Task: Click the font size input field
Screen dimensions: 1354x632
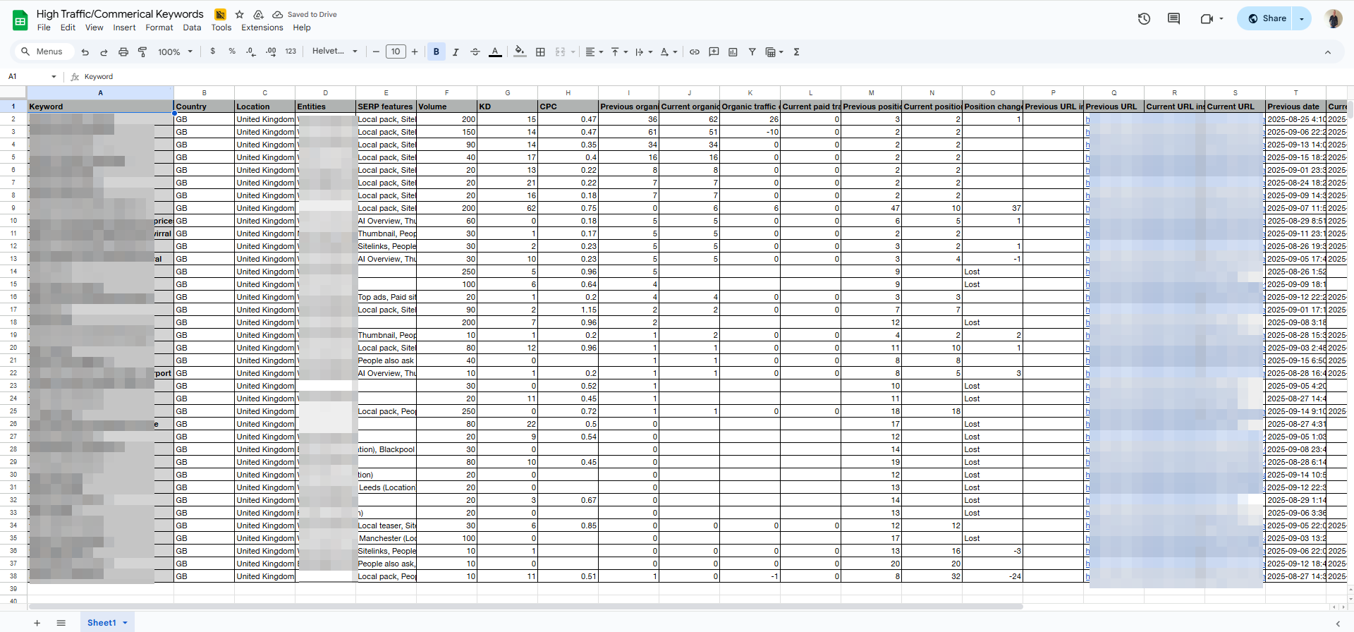Action: pyautogui.click(x=396, y=51)
